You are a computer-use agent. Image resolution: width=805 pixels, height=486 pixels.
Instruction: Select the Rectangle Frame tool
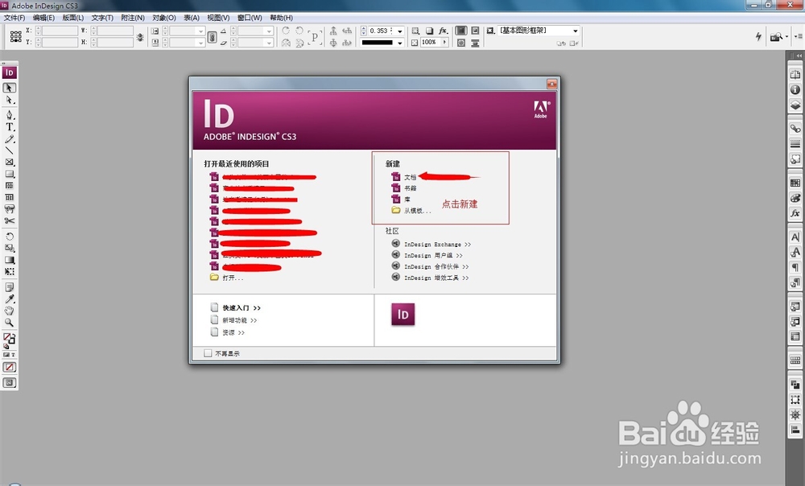pyautogui.click(x=9, y=163)
